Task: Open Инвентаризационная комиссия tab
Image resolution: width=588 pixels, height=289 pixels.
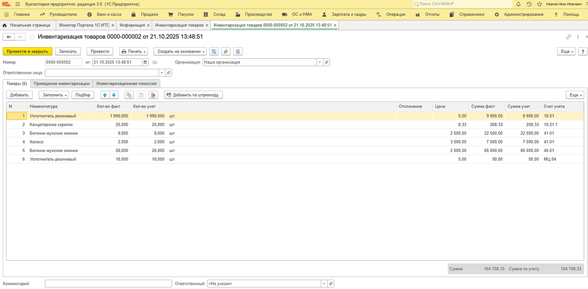Action: tap(126, 83)
